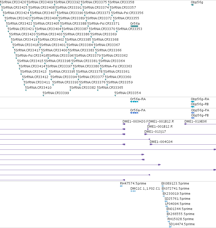Screen dimensions: 216x228
Task: Open the EK072741.5prime label
Action: click(175, 188)
